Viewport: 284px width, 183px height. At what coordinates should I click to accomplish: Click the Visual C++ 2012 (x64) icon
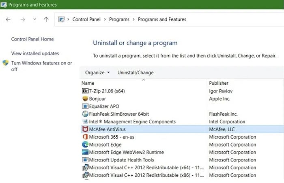click(85, 168)
